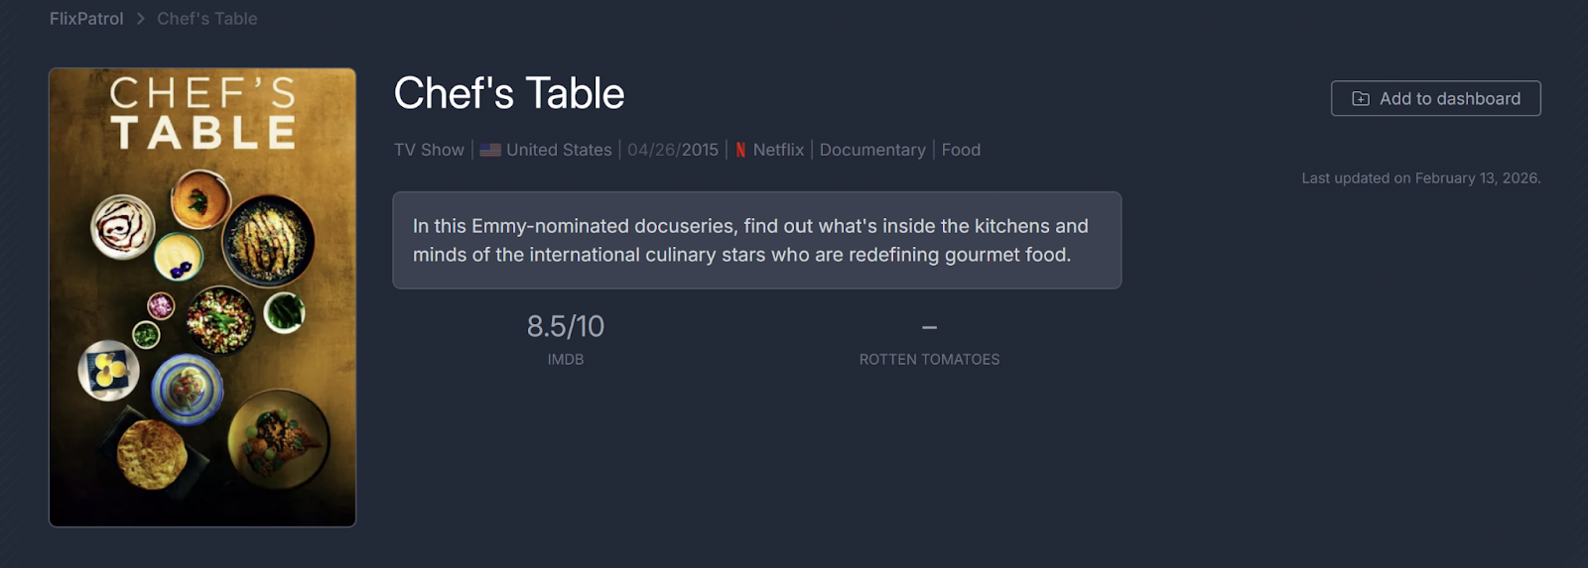This screenshot has width=1588, height=568.
Task: Open the Netflix streaming service link
Action: click(778, 150)
